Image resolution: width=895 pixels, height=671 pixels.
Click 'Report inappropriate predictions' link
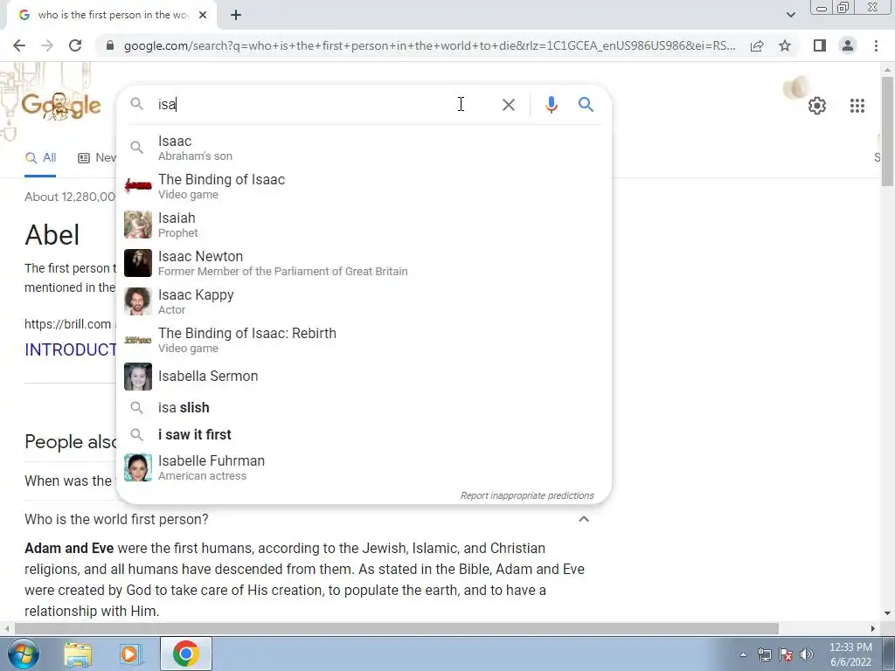[x=527, y=495]
